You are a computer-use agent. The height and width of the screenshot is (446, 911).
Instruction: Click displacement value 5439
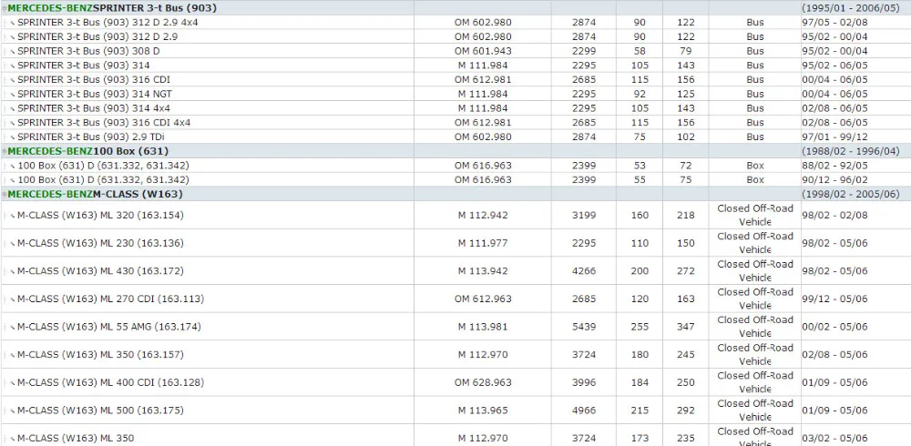click(584, 327)
